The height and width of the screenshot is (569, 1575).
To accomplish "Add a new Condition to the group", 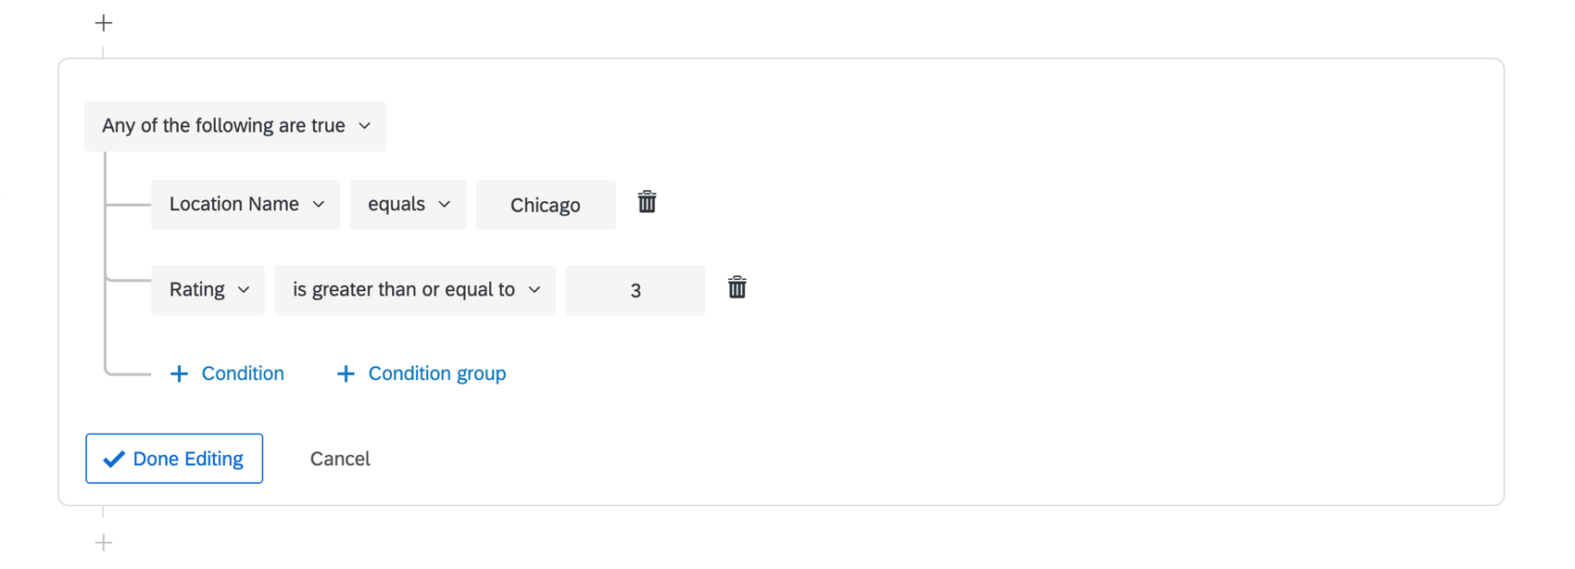I will (x=227, y=373).
